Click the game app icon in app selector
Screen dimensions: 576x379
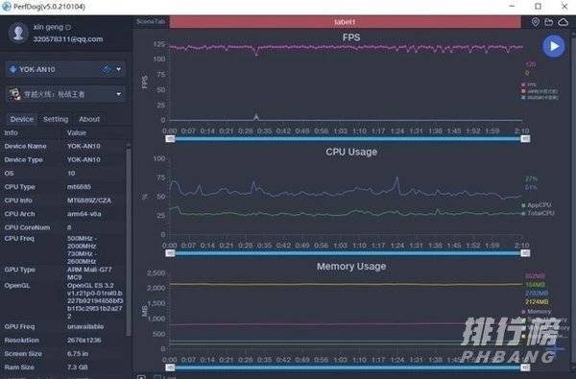[14, 94]
